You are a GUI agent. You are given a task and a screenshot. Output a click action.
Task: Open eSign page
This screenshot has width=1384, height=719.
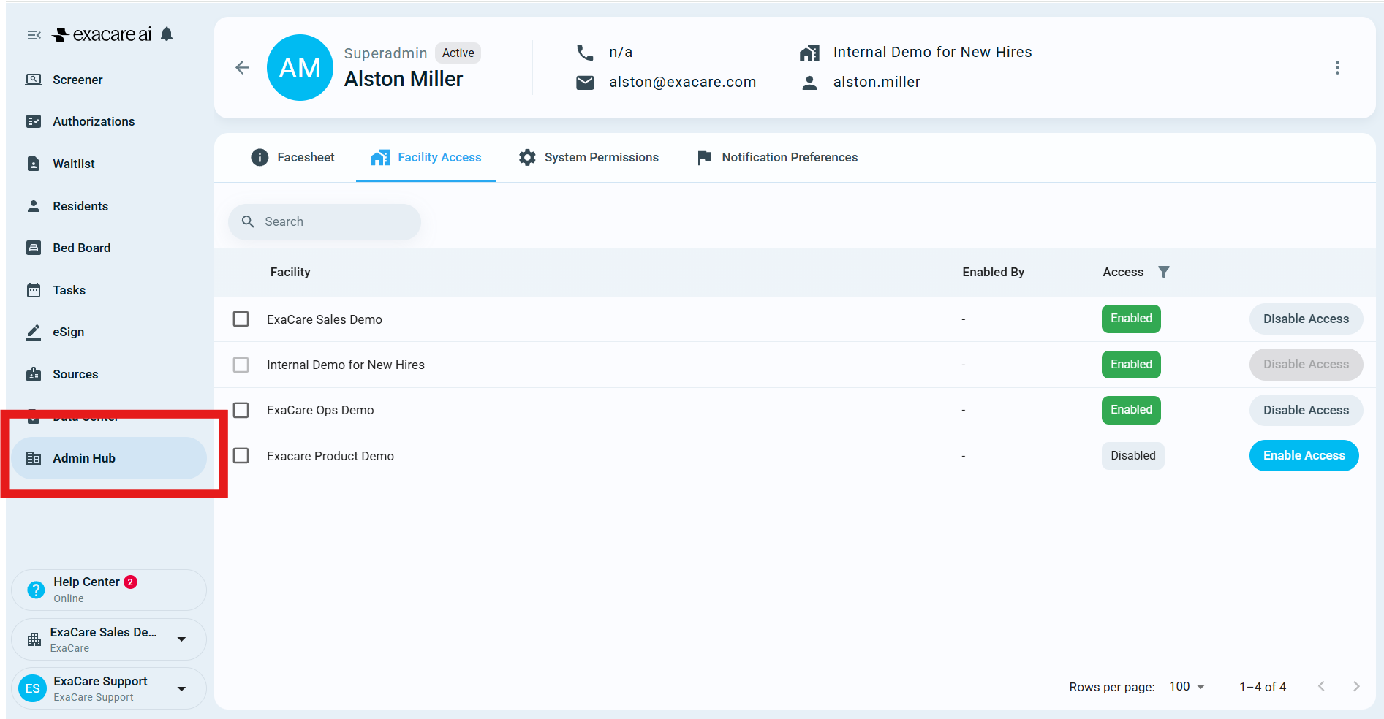[109, 332]
